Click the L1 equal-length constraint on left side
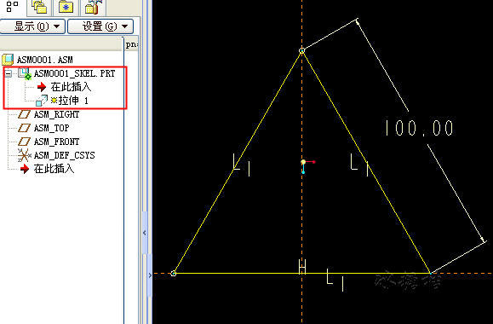The image size is (493, 324). click(x=242, y=165)
